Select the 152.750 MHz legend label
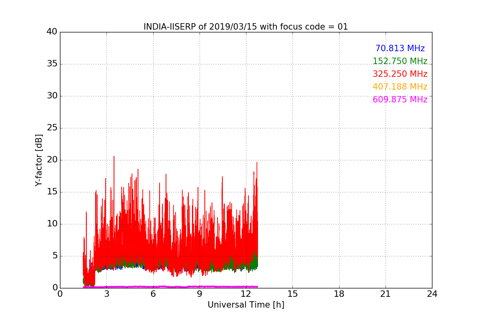This screenshot has height=320, width=480. [400, 61]
